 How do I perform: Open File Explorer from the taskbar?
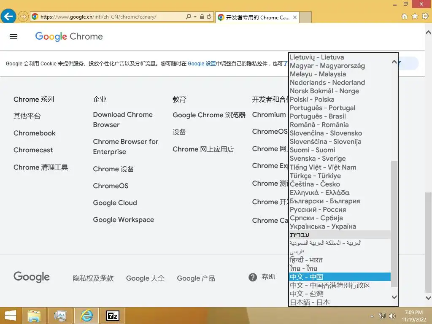click(x=34, y=316)
